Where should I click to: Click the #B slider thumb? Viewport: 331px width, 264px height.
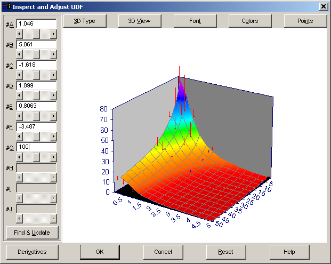(x=36, y=54)
